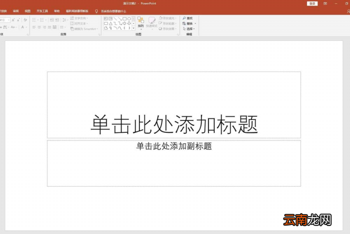Image resolution: width=350 pixels, height=234 pixels.
Task: Apply a numbered list
Action: (42, 20)
